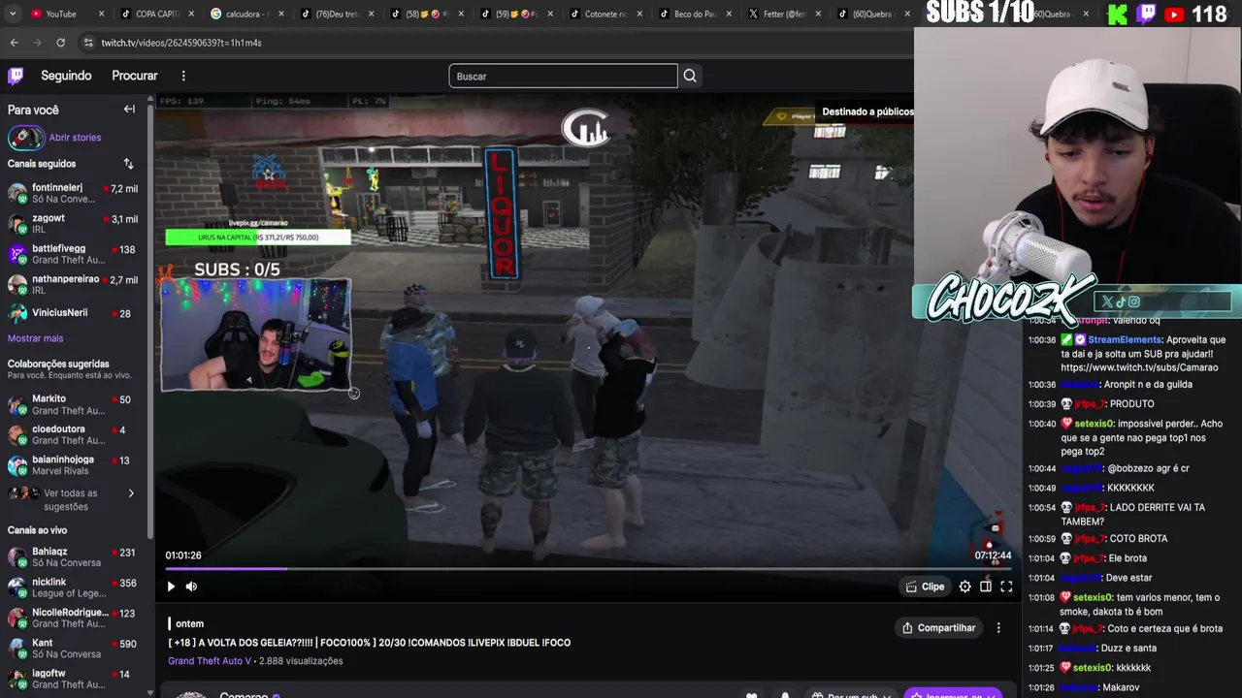Open NicoleRodrigue live channel
This screenshot has width=1242, height=698.
(x=75, y=618)
